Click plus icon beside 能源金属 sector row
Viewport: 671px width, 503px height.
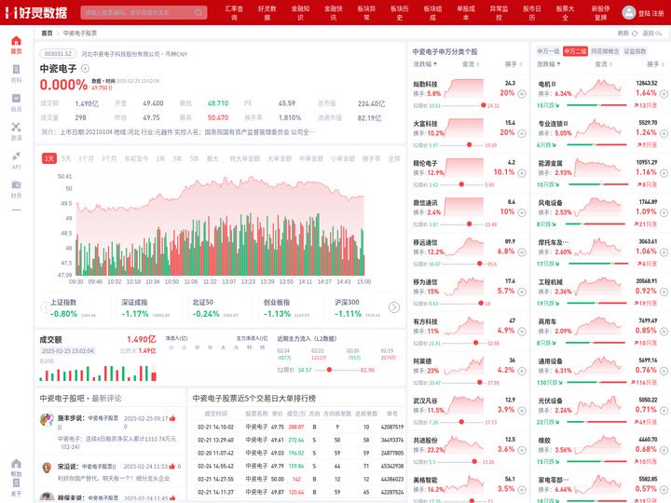tap(664, 173)
